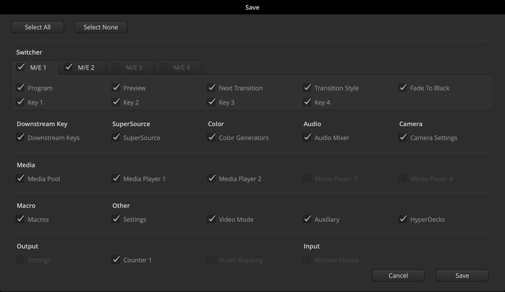
Task: Click the Select All button
Action: (x=38, y=27)
